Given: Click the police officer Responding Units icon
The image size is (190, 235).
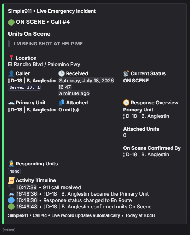Looking at the screenshot, I should point(11,164).
